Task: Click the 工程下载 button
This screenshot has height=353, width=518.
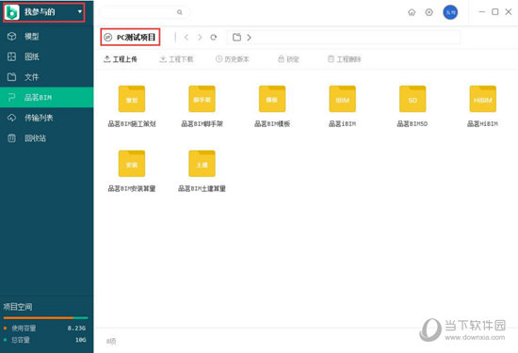Action: (x=176, y=59)
